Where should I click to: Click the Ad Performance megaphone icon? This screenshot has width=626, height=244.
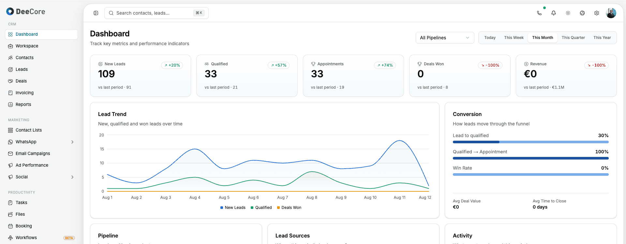click(x=10, y=165)
